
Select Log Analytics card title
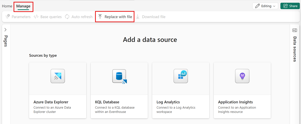(168, 102)
